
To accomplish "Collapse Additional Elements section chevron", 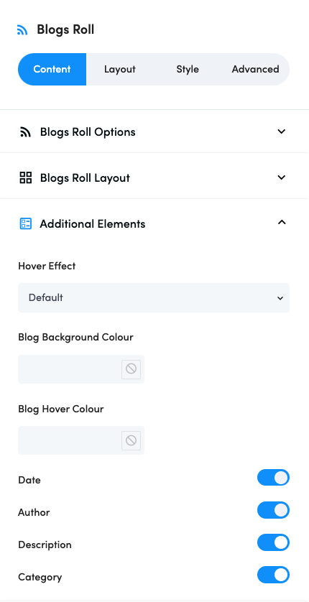I will click(282, 223).
